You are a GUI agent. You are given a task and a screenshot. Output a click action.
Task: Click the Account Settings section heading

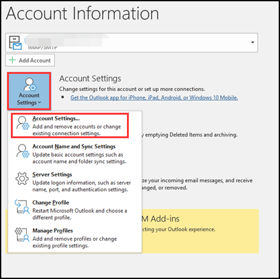pyautogui.click(x=90, y=78)
